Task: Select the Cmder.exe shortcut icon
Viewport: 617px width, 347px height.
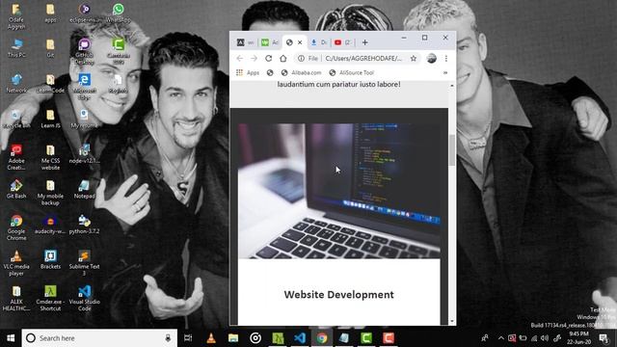Action: pos(50,298)
